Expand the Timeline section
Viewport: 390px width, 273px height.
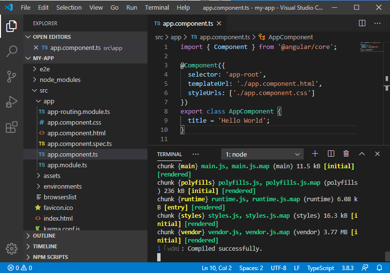[x=85, y=246]
